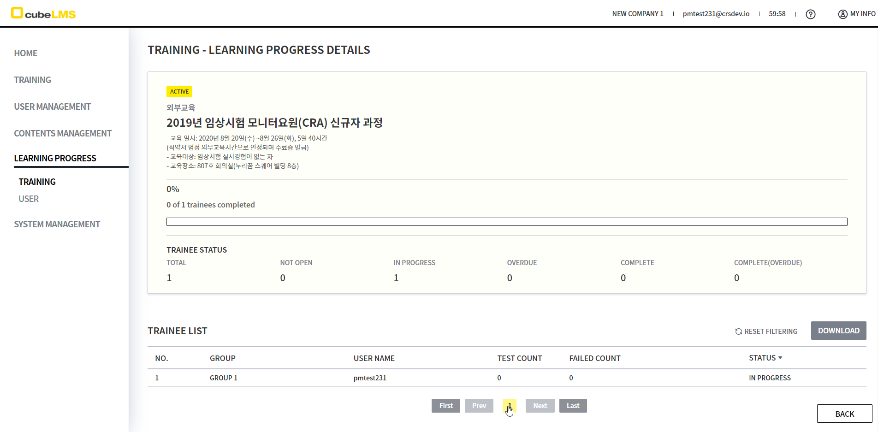Click the trainee completion progress bar
878x432 pixels.
coord(506,222)
